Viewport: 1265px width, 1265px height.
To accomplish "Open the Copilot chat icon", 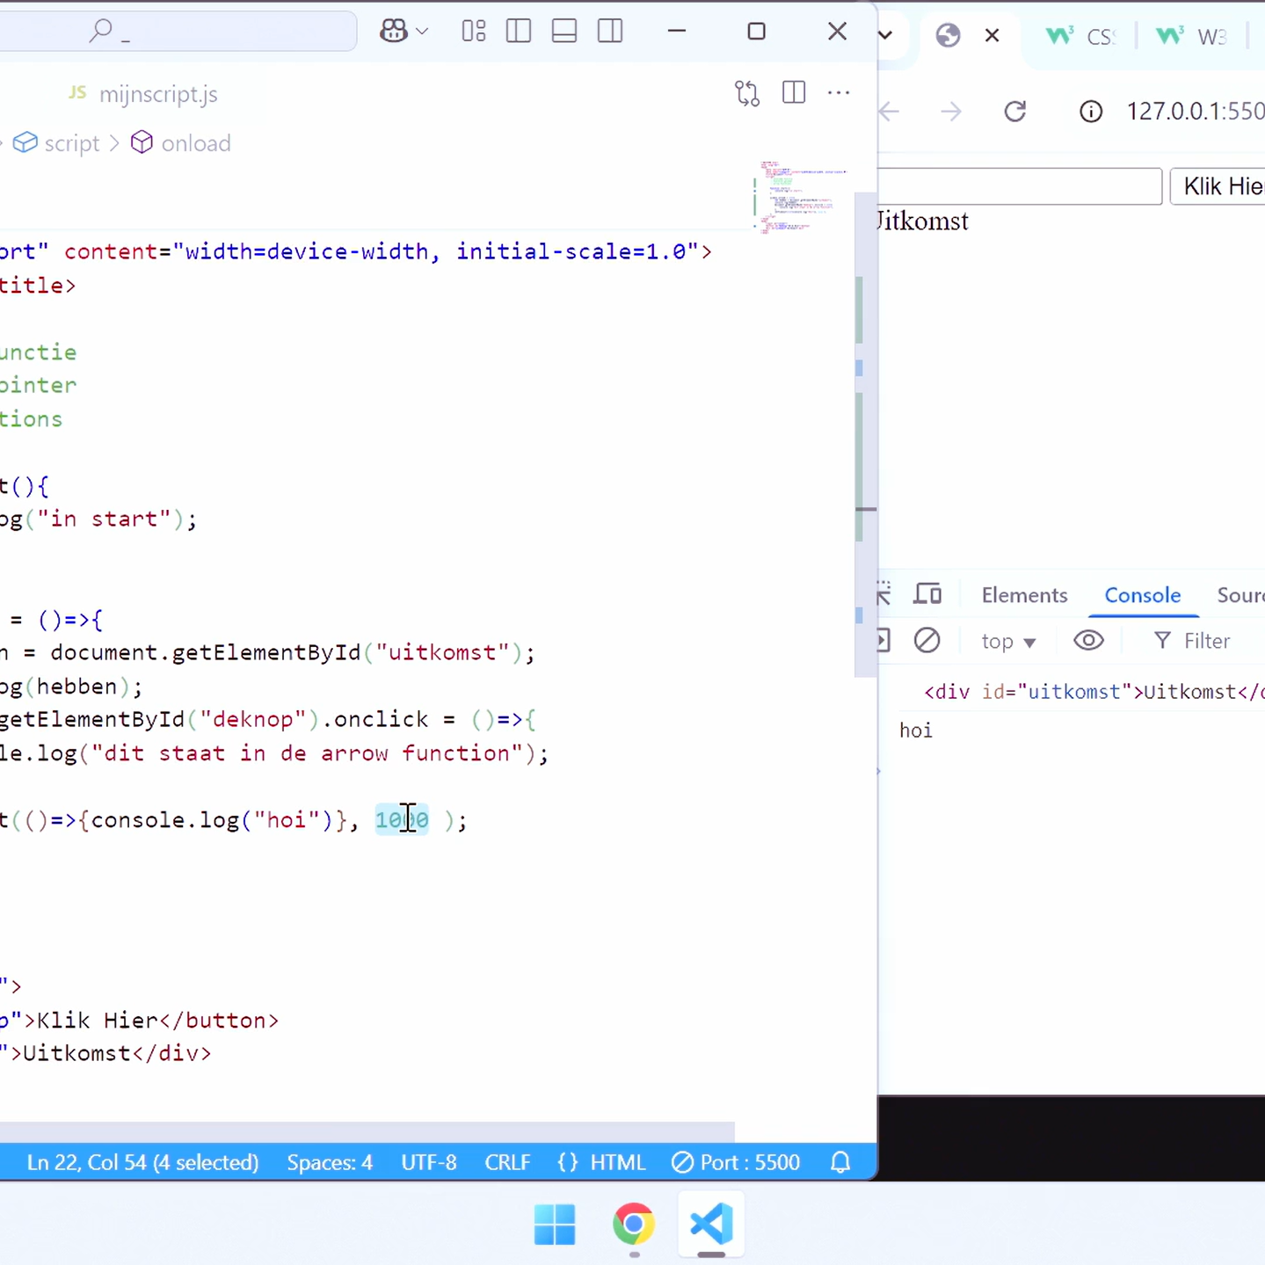I will click(x=393, y=32).
